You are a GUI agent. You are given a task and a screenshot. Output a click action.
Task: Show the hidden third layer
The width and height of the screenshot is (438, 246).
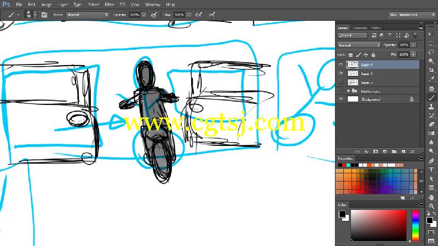click(x=341, y=82)
